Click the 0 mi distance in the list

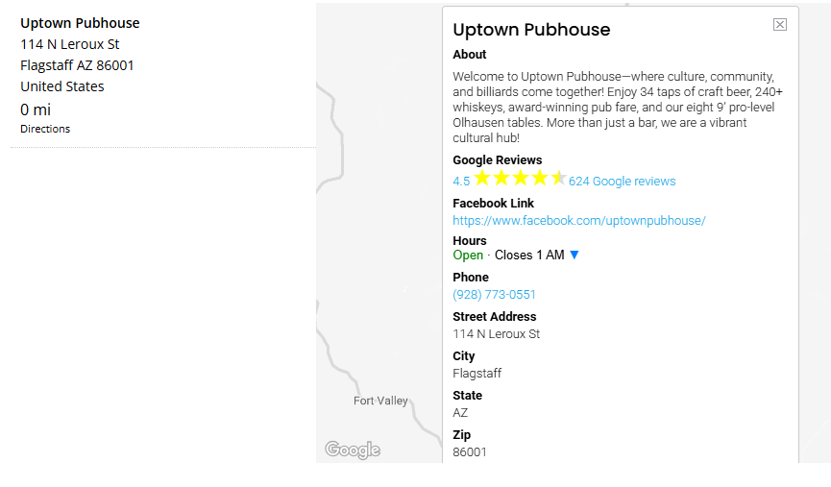point(36,110)
